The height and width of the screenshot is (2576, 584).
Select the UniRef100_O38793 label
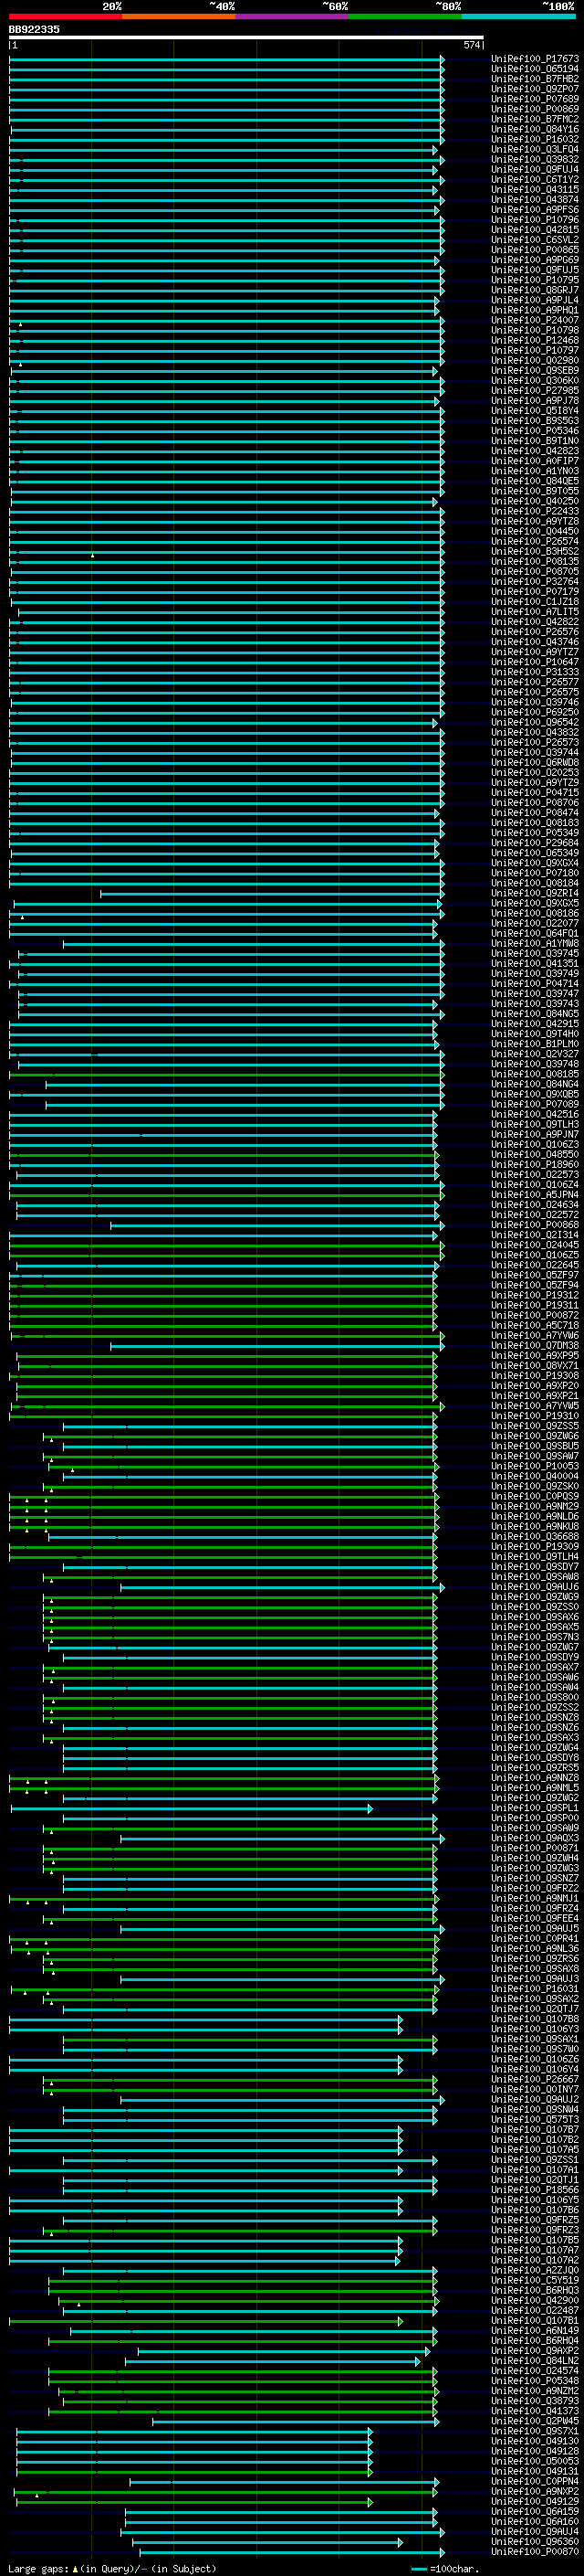click(535, 2401)
